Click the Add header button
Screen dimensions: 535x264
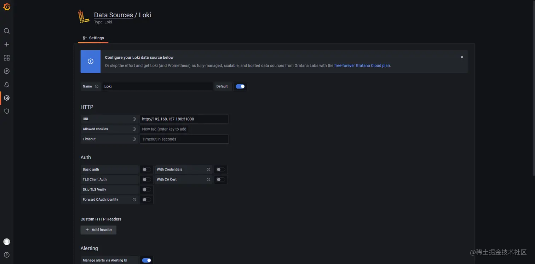[x=98, y=230]
